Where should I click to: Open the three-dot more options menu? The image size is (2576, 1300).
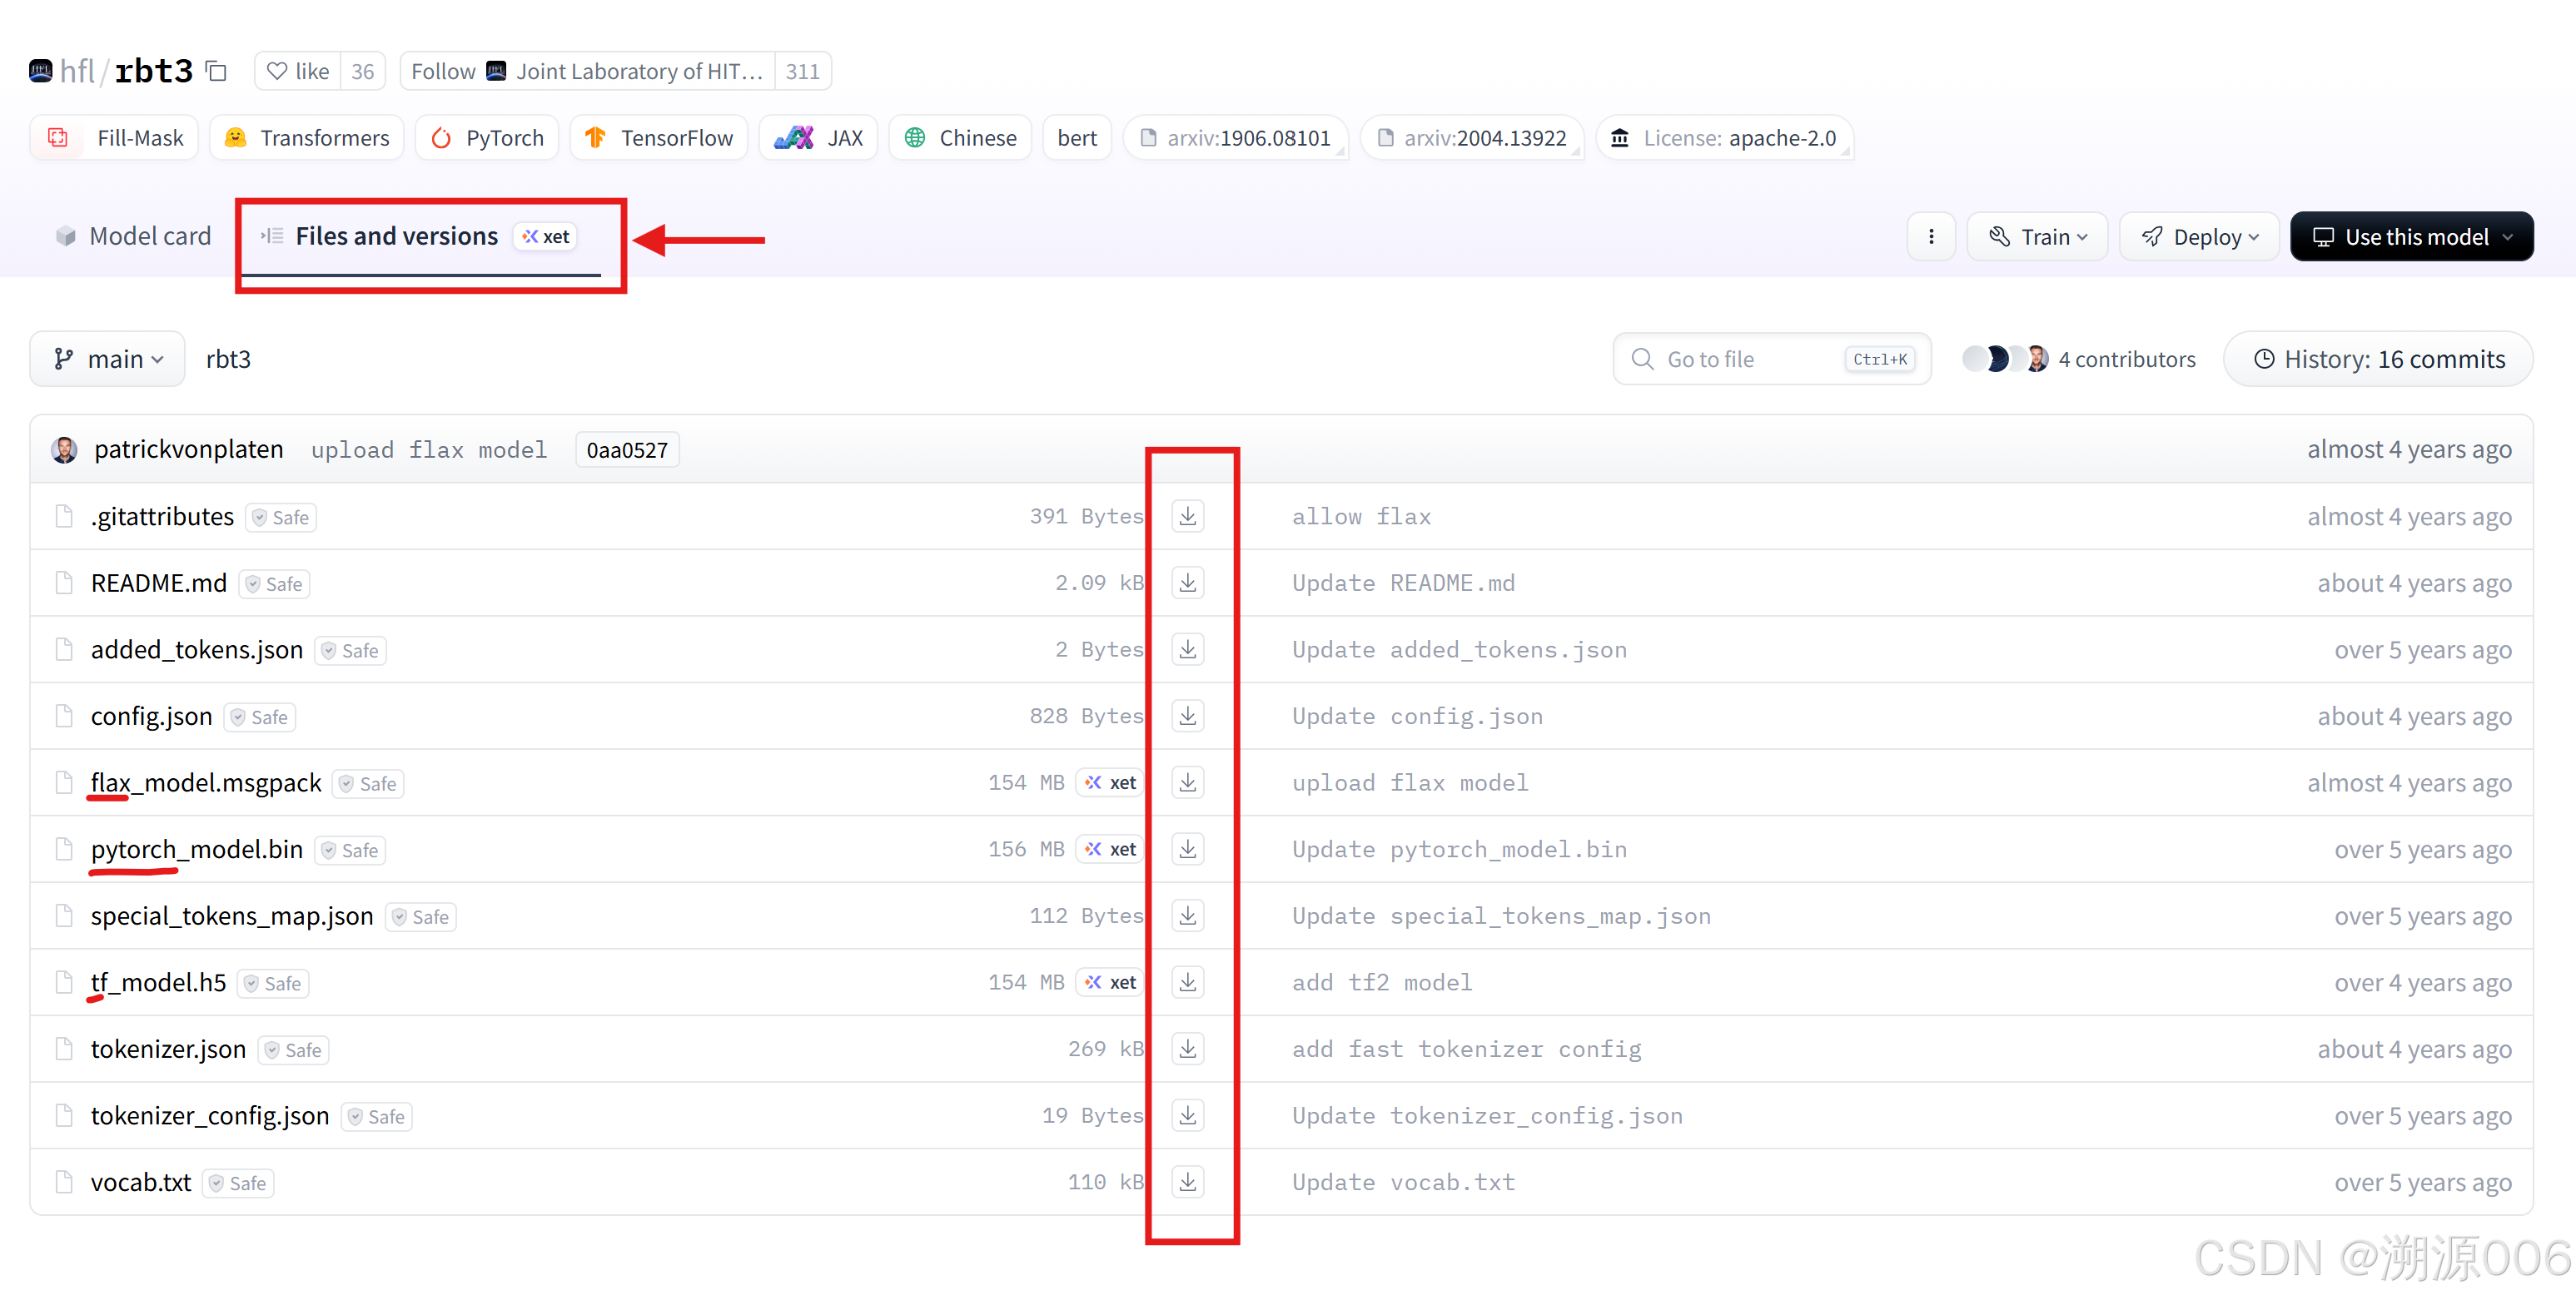pyautogui.click(x=1930, y=237)
